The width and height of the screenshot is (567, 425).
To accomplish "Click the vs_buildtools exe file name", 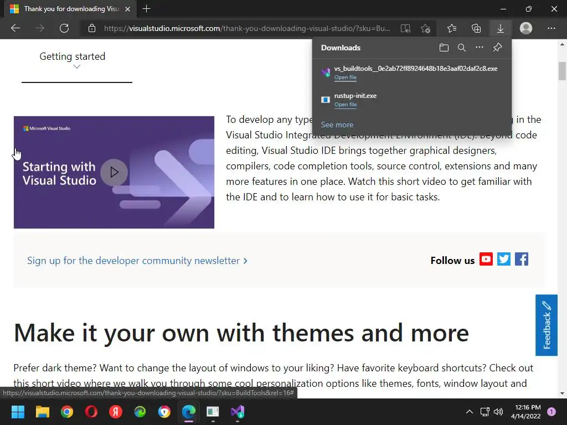I will pyautogui.click(x=415, y=69).
